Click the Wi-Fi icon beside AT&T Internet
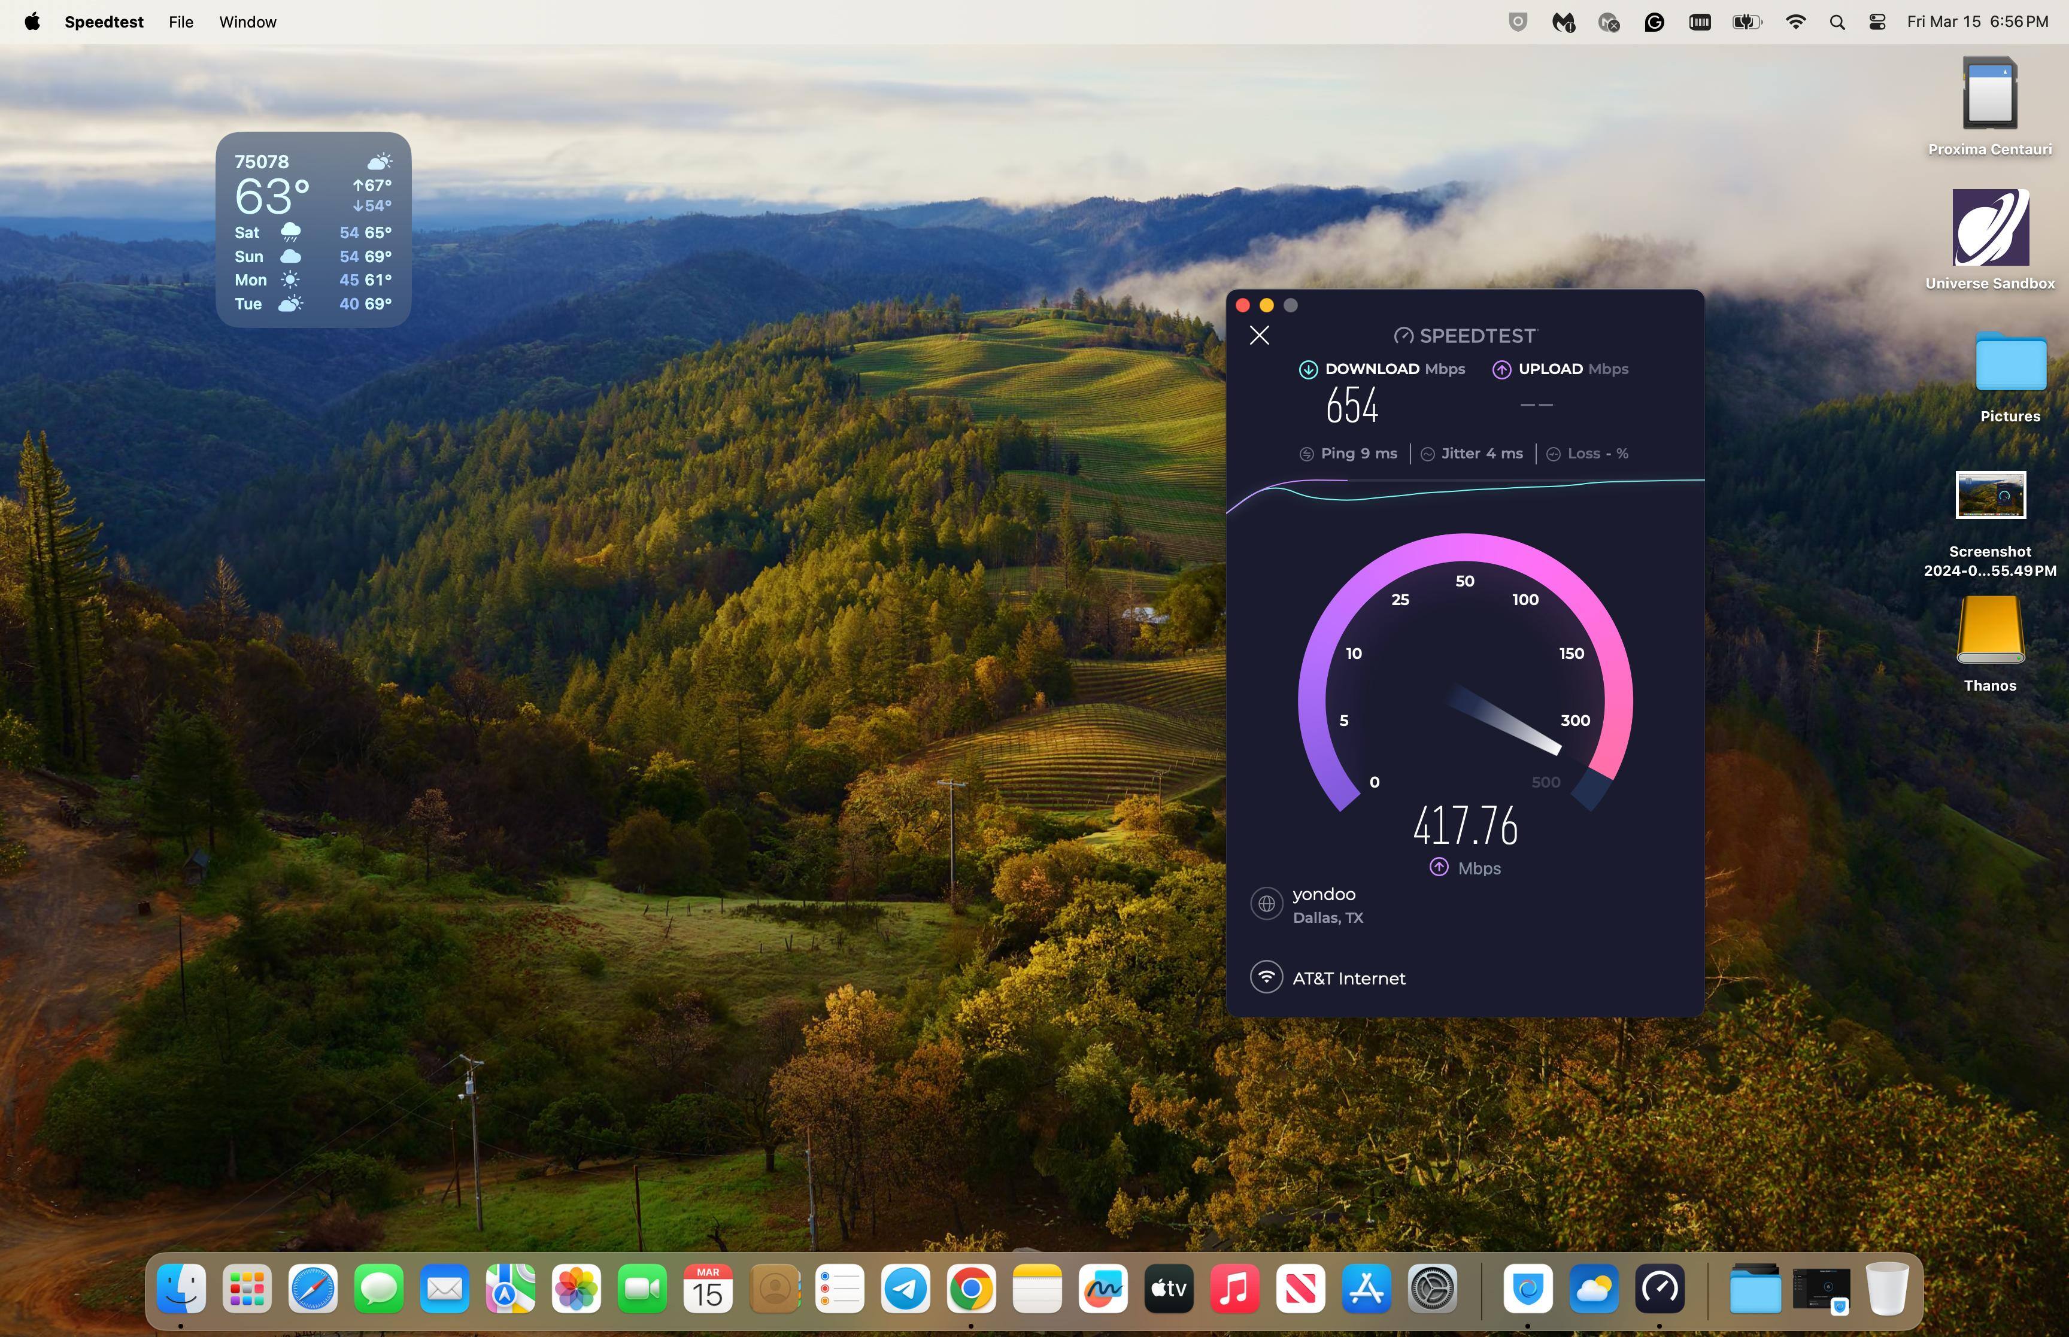Image resolution: width=2069 pixels, height=1337 pixels. coord(1266,977)
